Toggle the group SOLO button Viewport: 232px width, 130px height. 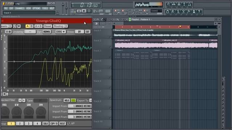click(x=45, y=123)
